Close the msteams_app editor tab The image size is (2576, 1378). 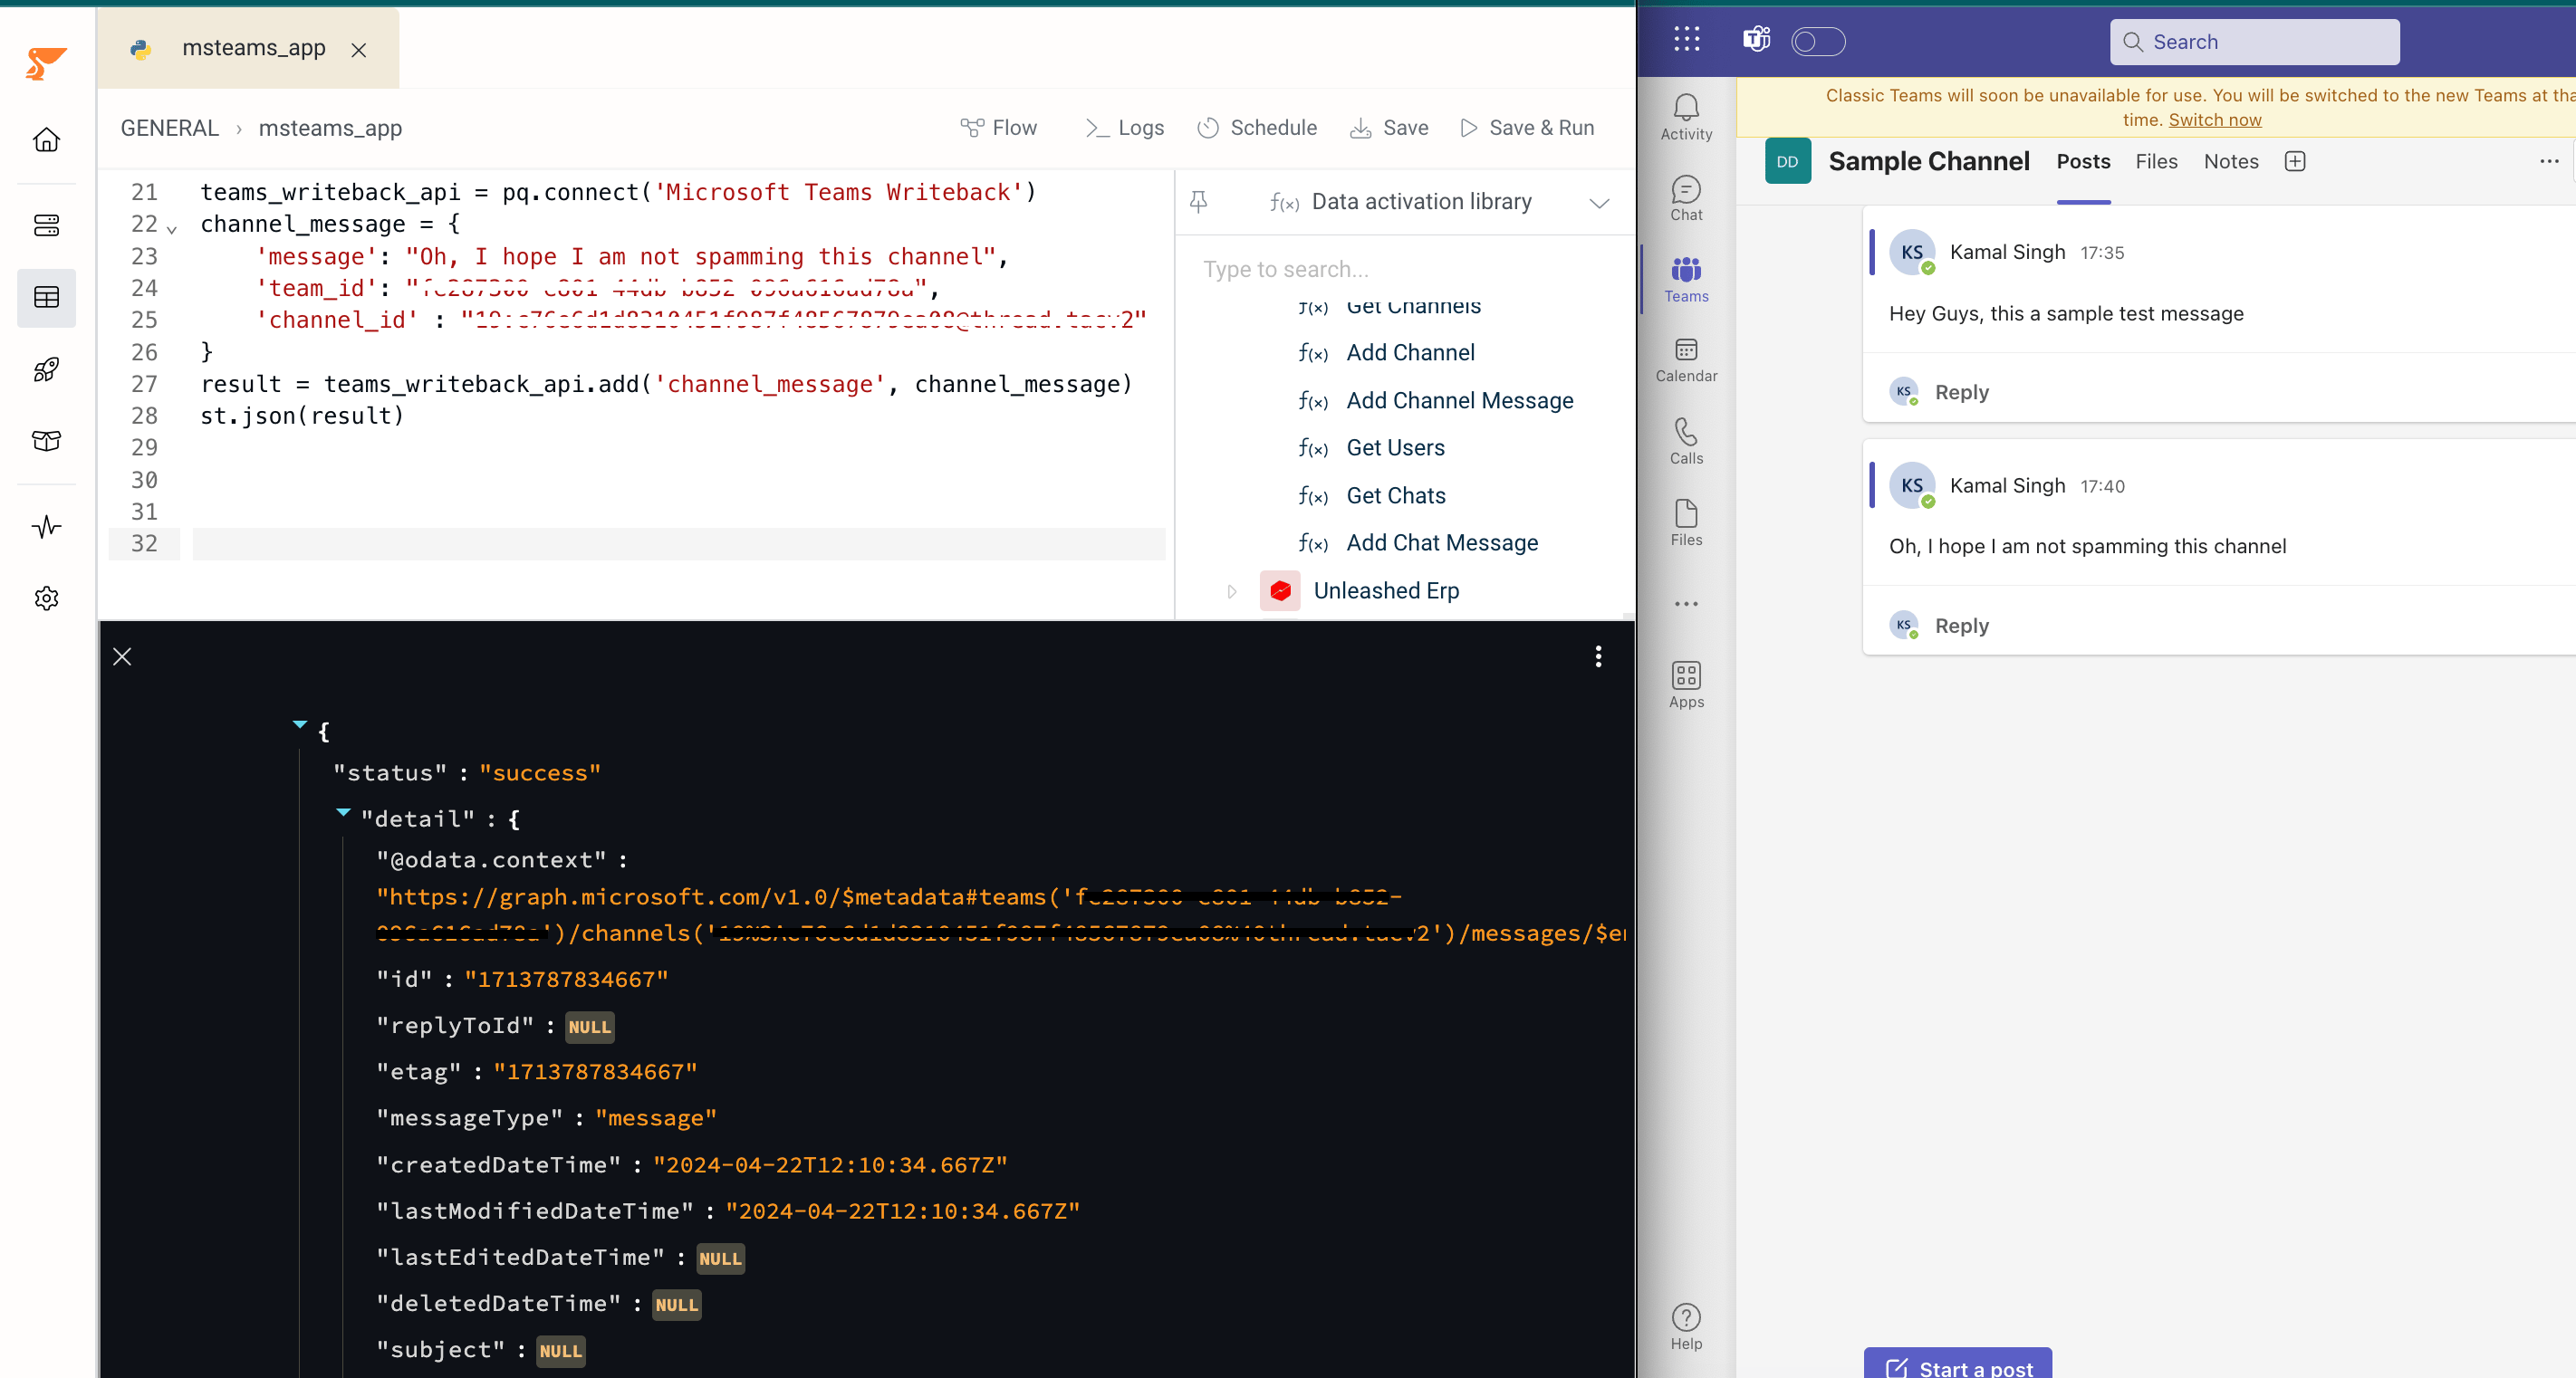pyautogui.click(x=359, y=50)
